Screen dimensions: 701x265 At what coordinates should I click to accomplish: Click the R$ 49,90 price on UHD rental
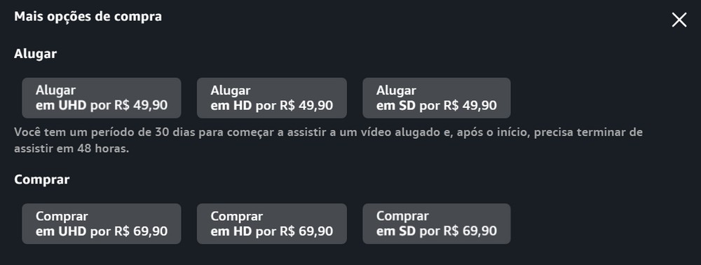(141, 105)
